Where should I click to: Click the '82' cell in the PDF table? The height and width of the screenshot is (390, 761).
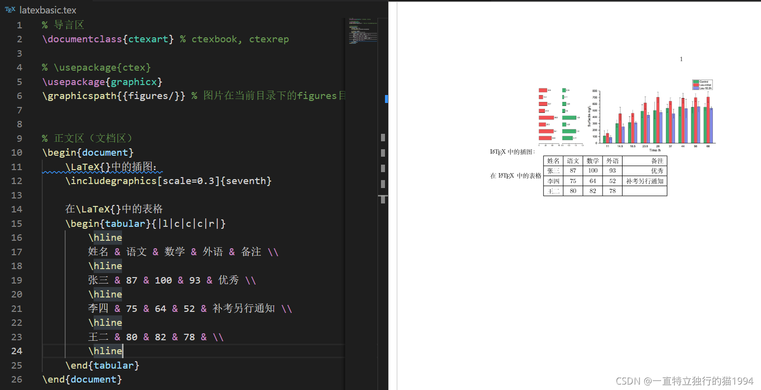[593, 191]
